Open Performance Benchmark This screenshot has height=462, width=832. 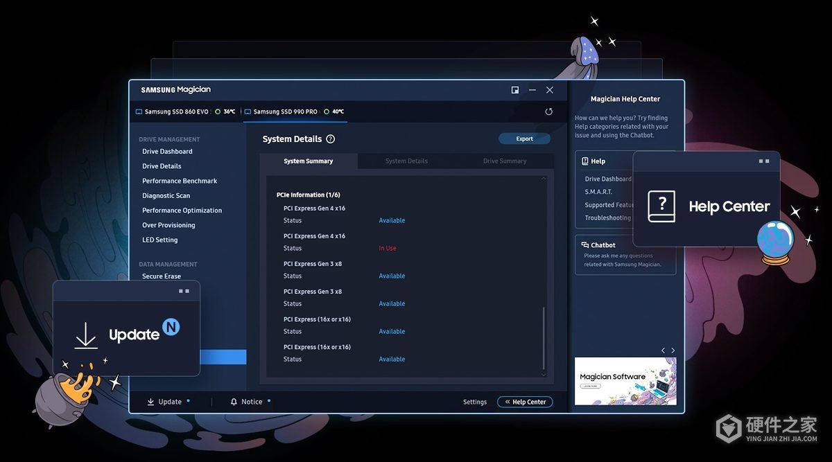(x=180, y=181)
